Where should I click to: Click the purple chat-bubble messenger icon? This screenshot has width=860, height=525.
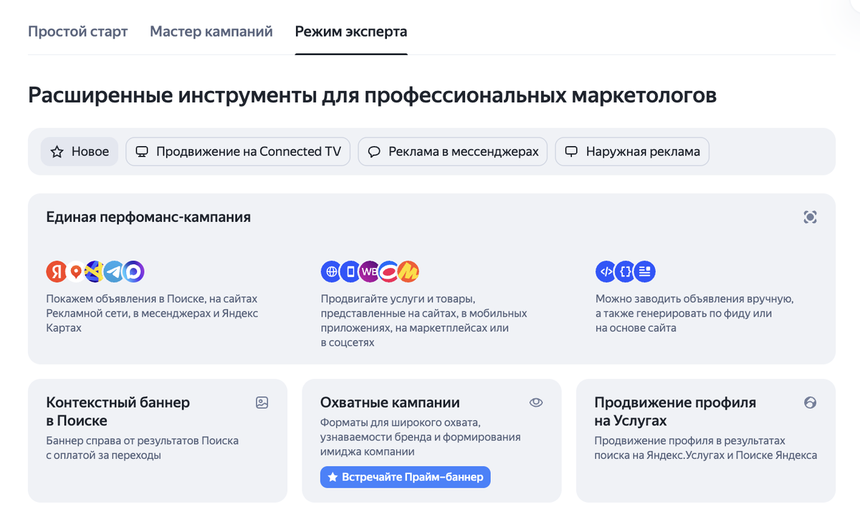pyautogui.click(x=134, y=271)
